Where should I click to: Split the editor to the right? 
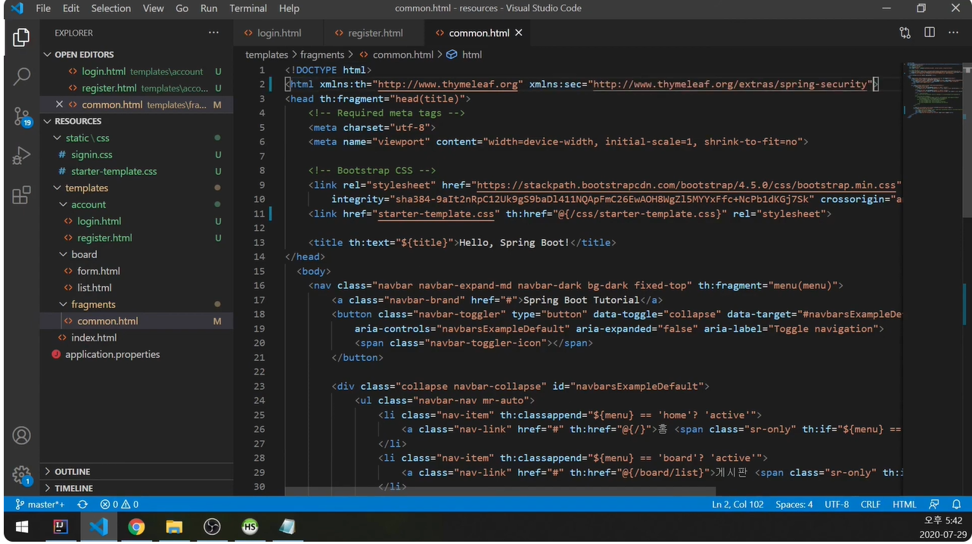click(x=930, y=33)
